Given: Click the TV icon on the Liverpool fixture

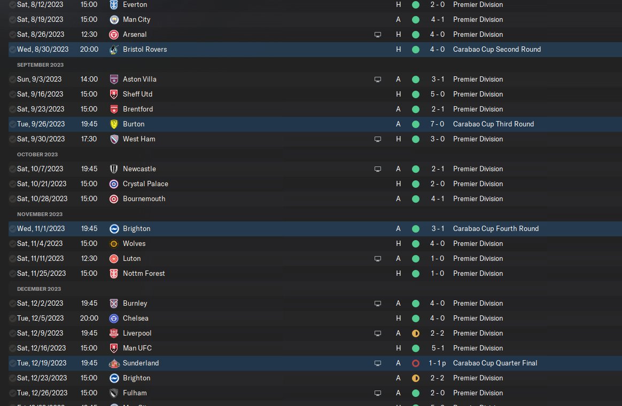Looking at the screenshot, I should 378,333.
